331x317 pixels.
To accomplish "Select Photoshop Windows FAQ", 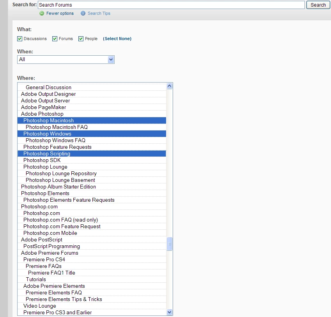I will click(92, 140).
